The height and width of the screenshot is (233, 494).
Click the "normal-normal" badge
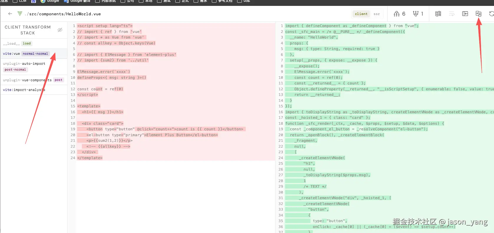(35, 54)
